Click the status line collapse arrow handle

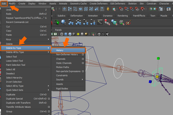tap(59, 9)
